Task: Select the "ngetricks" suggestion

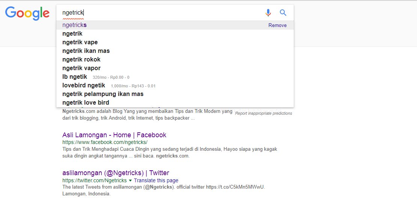Action: [x=175, y=25]
